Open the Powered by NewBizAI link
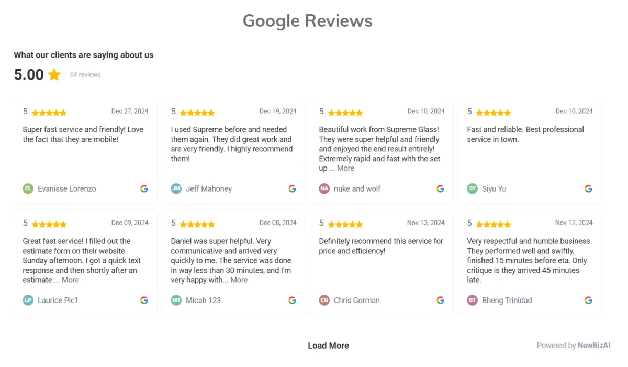The image size is (628, 367). (574, 346)
